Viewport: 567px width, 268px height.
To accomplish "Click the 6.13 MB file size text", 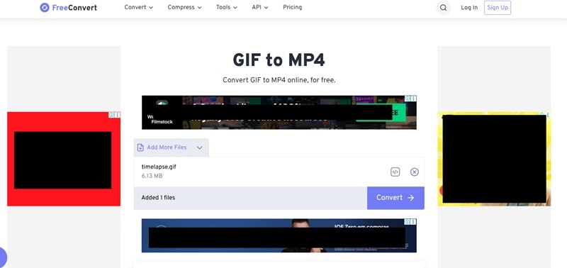I will [x=152, y=176].
